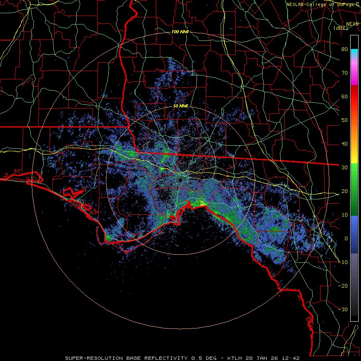
Task: Click the "20 JAN 26" date in the footer
Action: [262, 358]
